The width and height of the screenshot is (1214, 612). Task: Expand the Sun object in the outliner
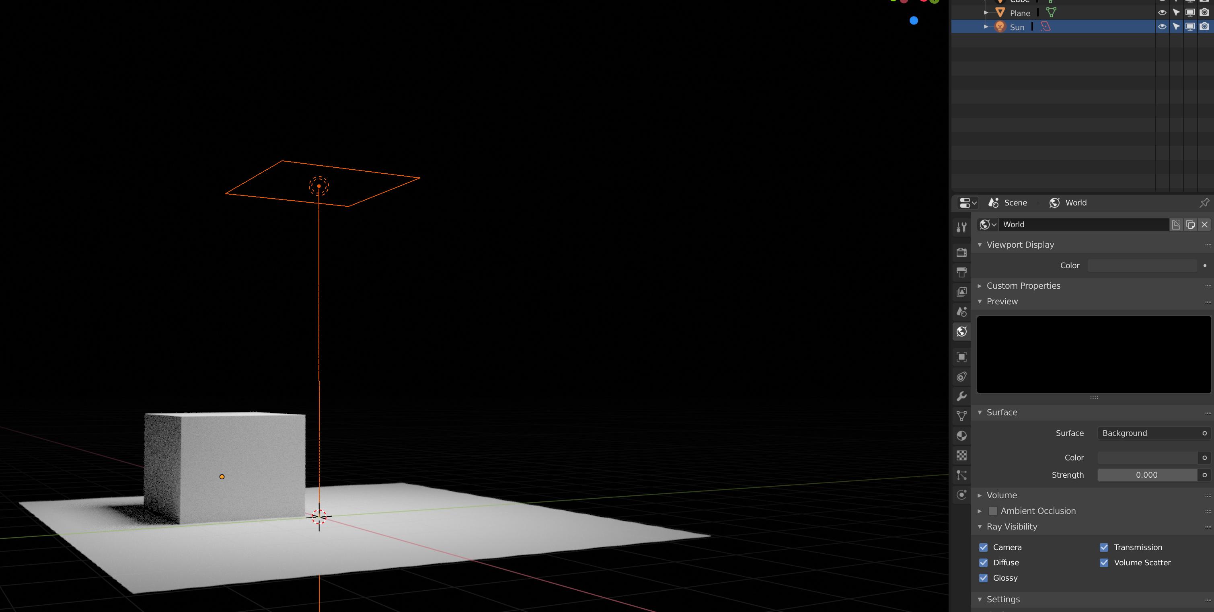click(x=986, y=27)
